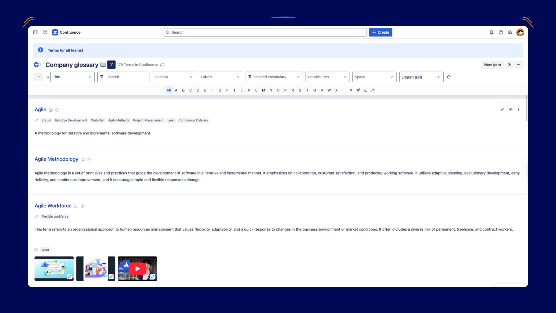The width and height of the screenshot is (556, 313).
Task: Toggle the filter button beside glossary title
Action: [111, 65]
